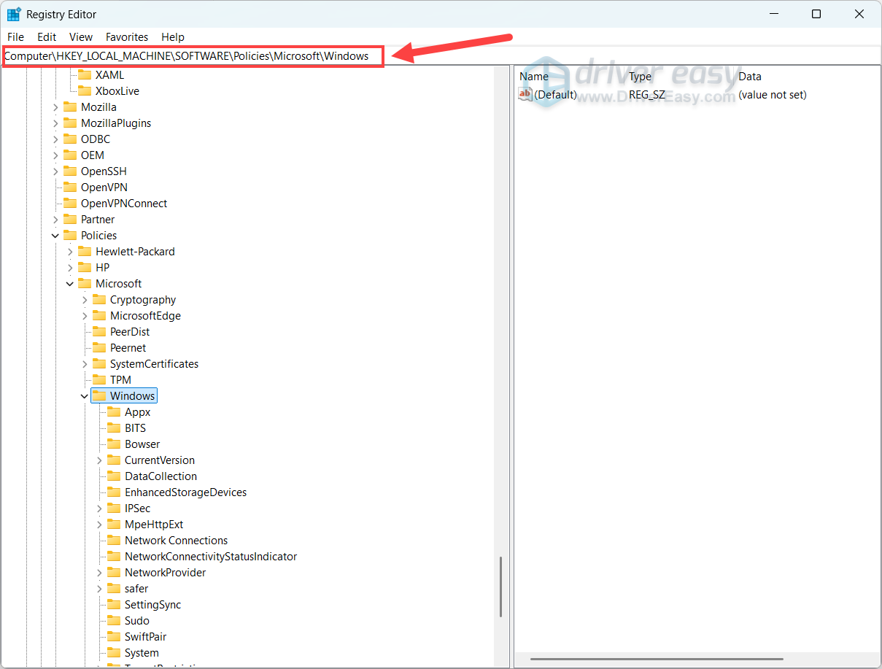Open the View menu
This screenshot has height=669, width=882.
[x=81, y=36]
